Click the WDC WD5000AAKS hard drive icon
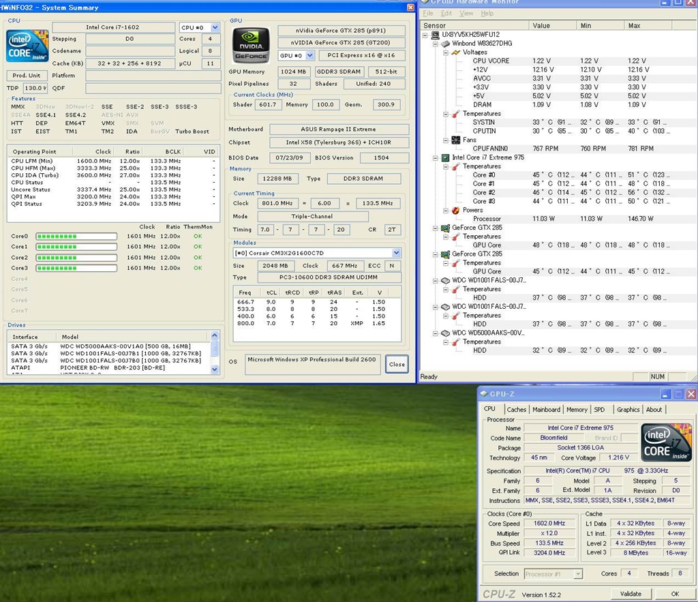The image size is (698, 602). pyautogui.click(x=445, y=333)
